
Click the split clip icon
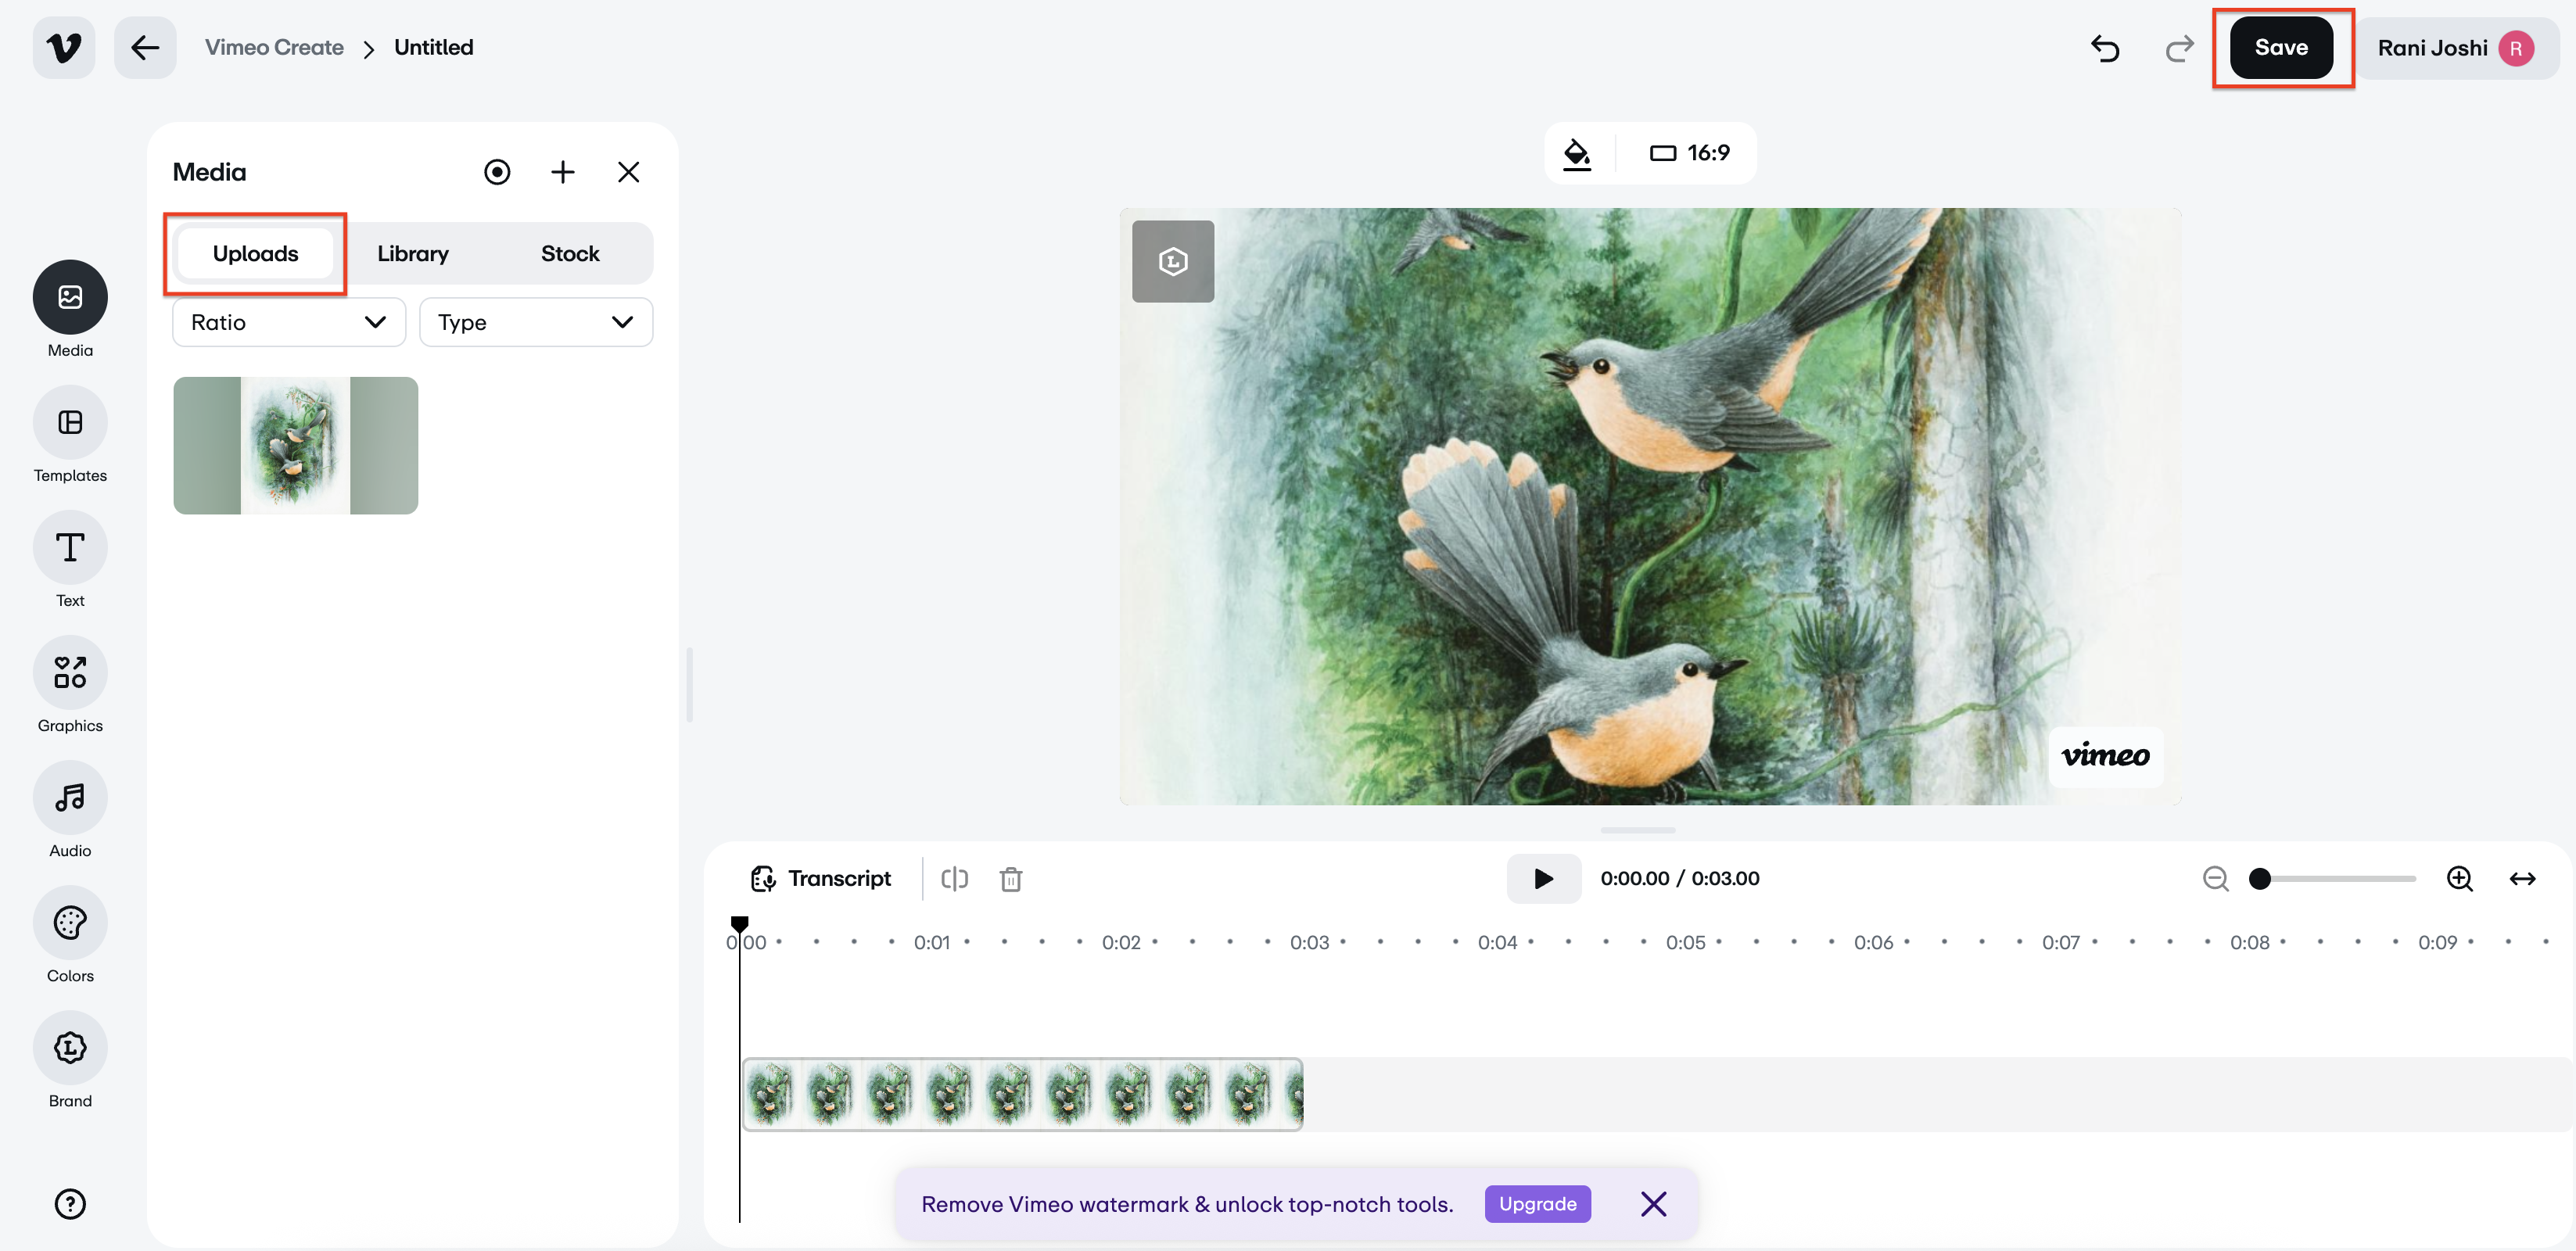(954, 878)
